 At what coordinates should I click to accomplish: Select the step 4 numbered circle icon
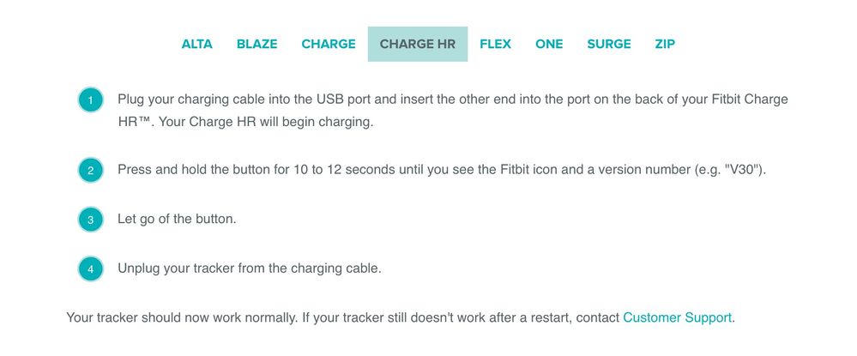(x=90, y=269)
